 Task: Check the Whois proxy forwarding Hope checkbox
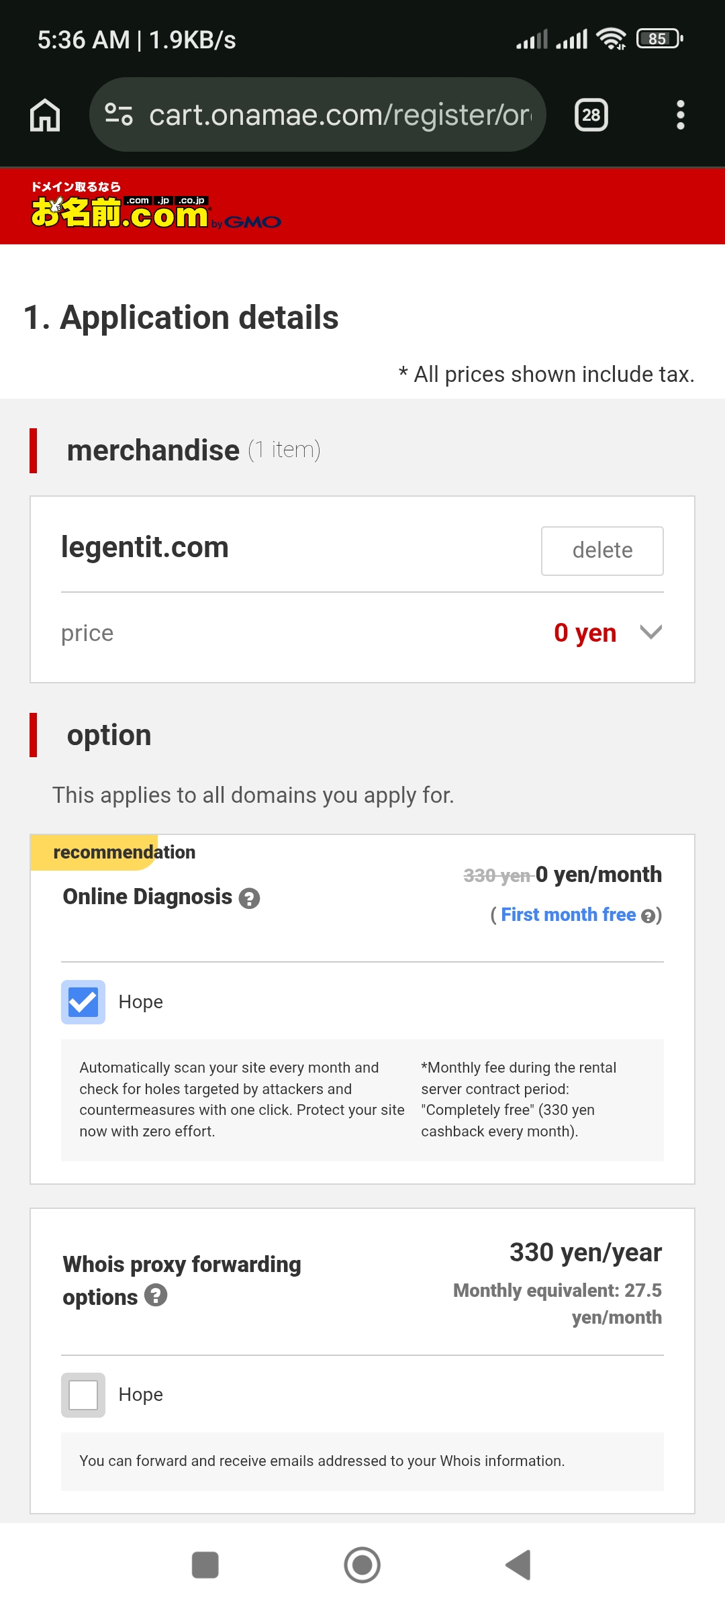(x=83, y=1395)
